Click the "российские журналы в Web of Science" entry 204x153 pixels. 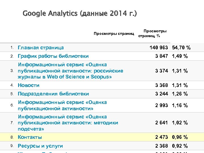[x=70, y=71]
